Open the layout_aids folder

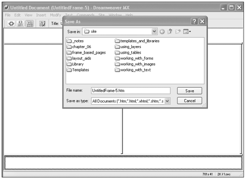click(79, 59)
